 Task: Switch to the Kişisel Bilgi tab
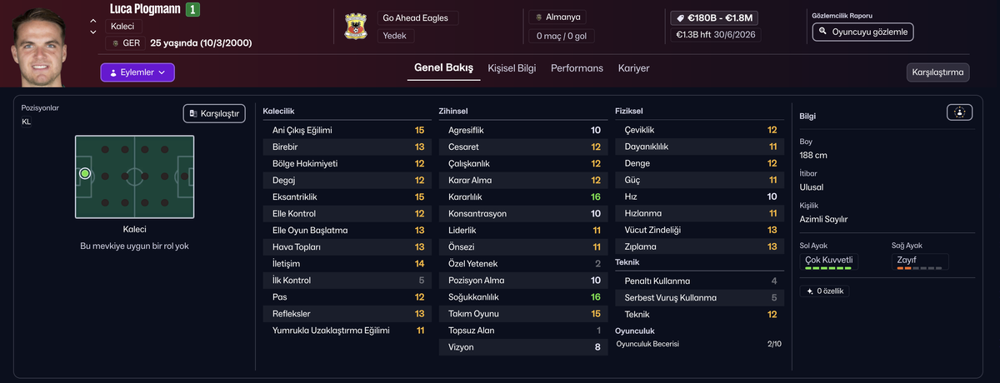pyautogui.click(x=512, y=68)
